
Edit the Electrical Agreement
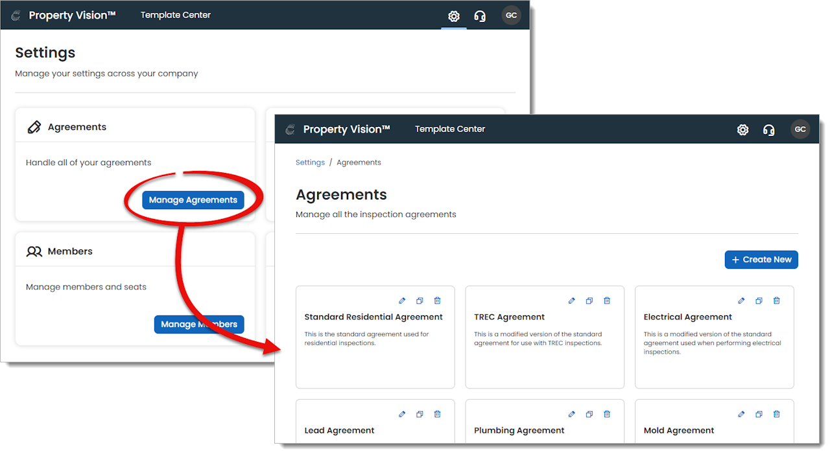coord(742,301)
